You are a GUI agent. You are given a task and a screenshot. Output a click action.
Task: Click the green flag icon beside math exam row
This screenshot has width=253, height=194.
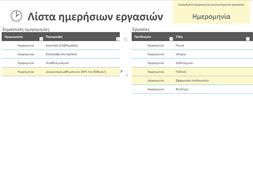point(121,72)
